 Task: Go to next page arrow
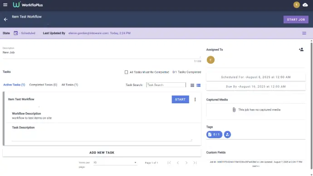(186, 163)
